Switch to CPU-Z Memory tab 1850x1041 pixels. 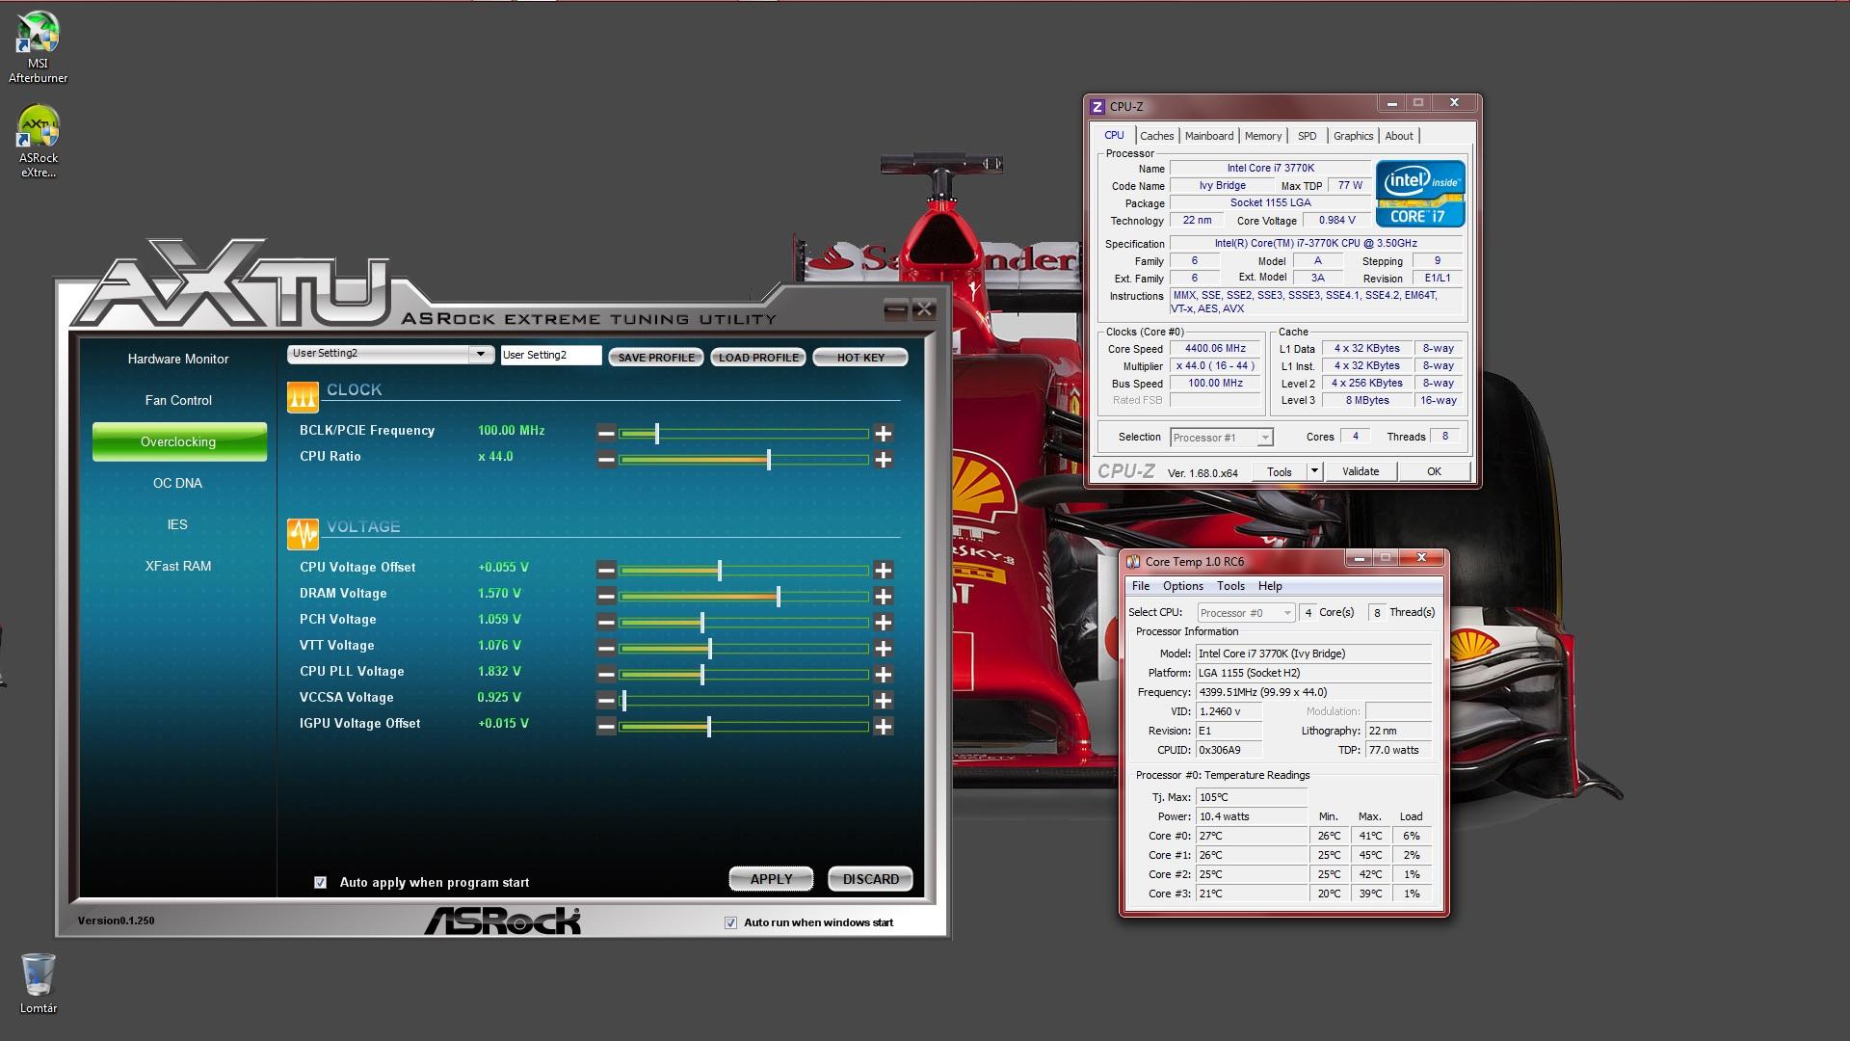point(1262,136)
